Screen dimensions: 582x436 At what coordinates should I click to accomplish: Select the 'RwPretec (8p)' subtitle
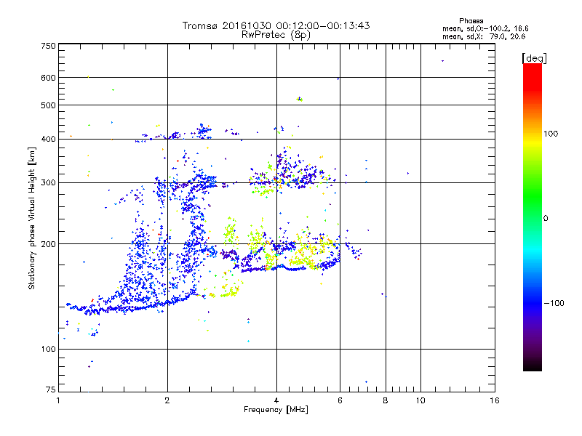(276, 35)
